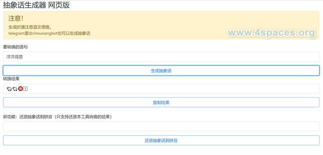
Task: Click the boxed 1 symbol in the result
Action: pos(25,88)
